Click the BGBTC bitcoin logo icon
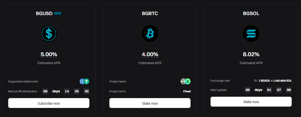Image resolution: width=301 pixels, height=117 pixels. click(150, 33)
